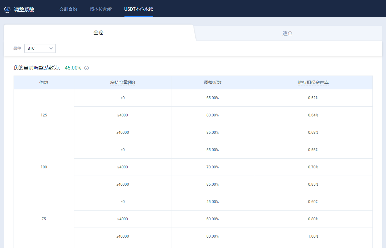Image resolution: width=386 pixels, height=248 pixels.
Task: Select the USDT本位永续 tab
Action: (x=139, y=9)
